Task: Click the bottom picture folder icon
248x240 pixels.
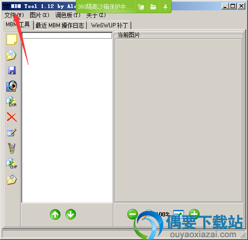Action: (x=12, y=179)
